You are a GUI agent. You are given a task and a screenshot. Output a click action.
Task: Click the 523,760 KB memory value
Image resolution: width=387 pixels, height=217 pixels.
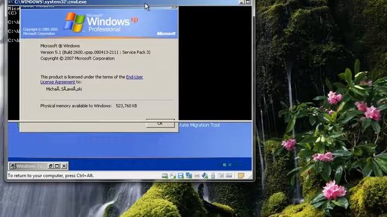pyautogui.click(x=126, y=106)
